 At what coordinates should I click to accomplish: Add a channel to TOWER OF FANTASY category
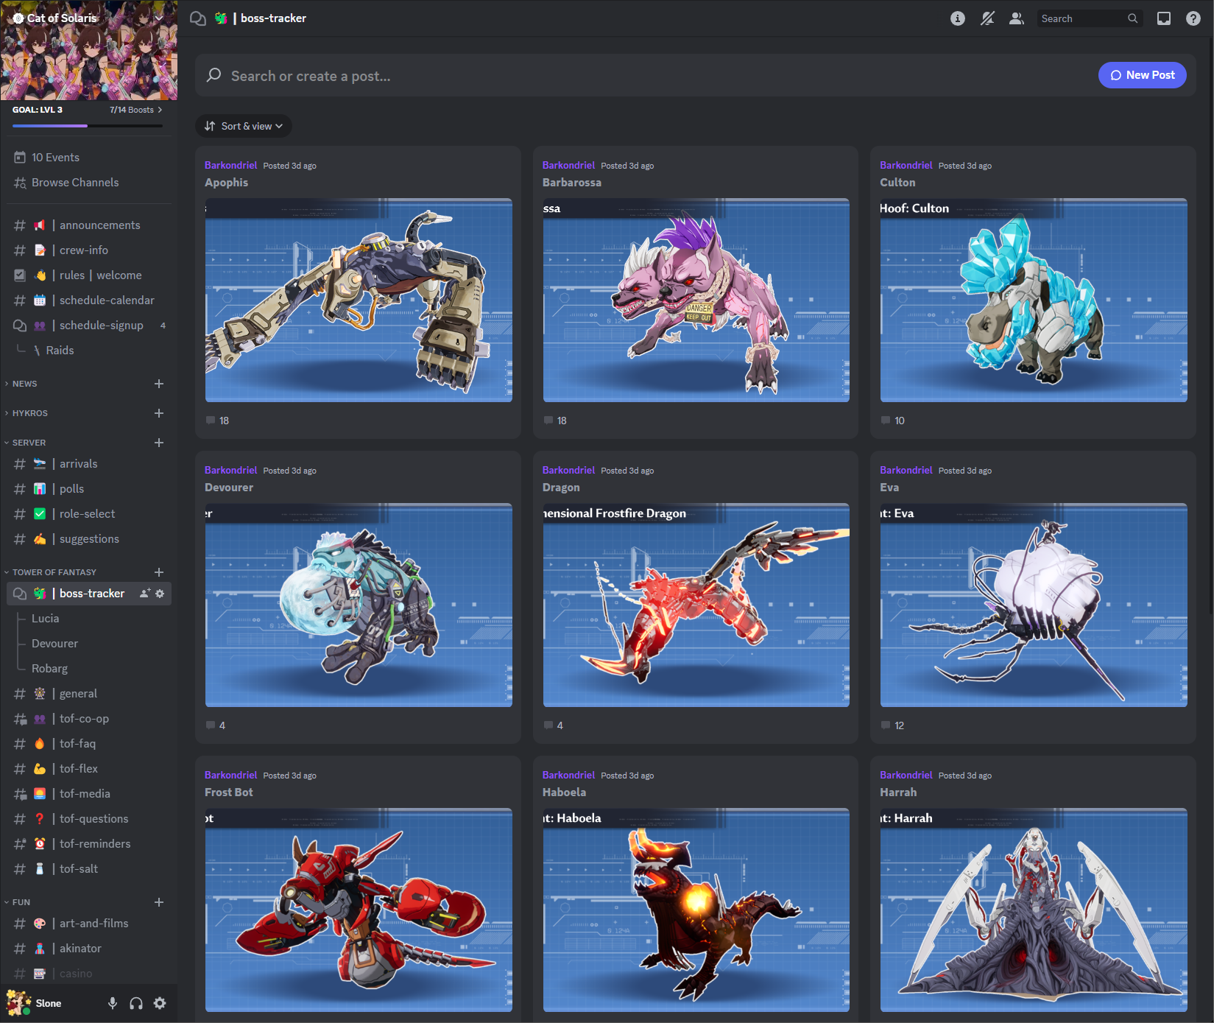click(x=159, y=572)
